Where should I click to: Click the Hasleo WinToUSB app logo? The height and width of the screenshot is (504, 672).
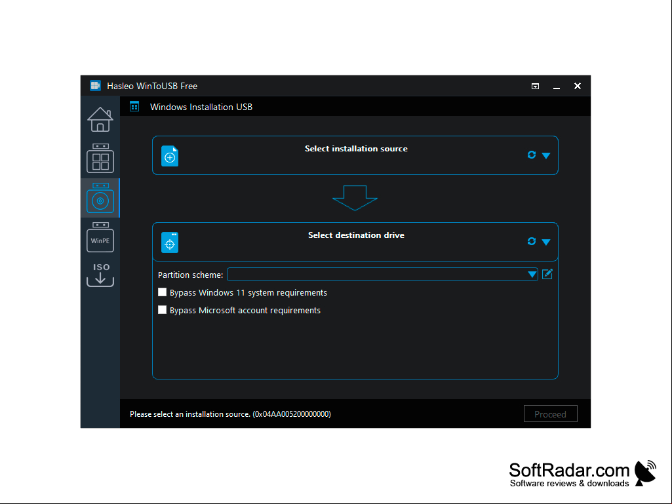tap(95, 86)
